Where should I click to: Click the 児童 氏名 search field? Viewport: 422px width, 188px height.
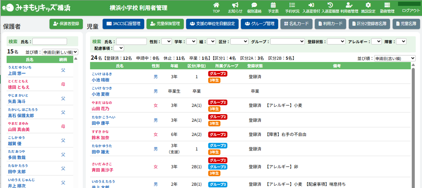pyautogui.click(x=131, y=41)
